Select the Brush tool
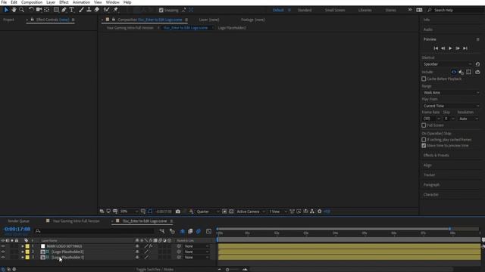The image size is (485, 272). [81, 10]
